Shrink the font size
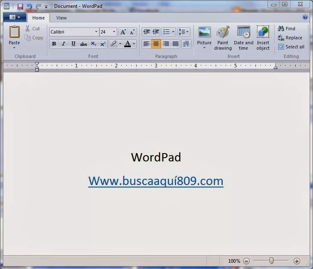 pyautogui.click(x=132, y=32)
